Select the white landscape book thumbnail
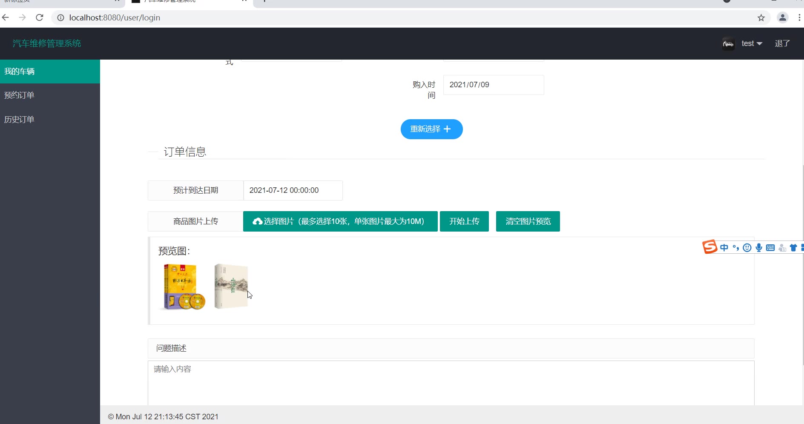The height and width of the screenshot is (424, 804). click(x=231, y=286)
